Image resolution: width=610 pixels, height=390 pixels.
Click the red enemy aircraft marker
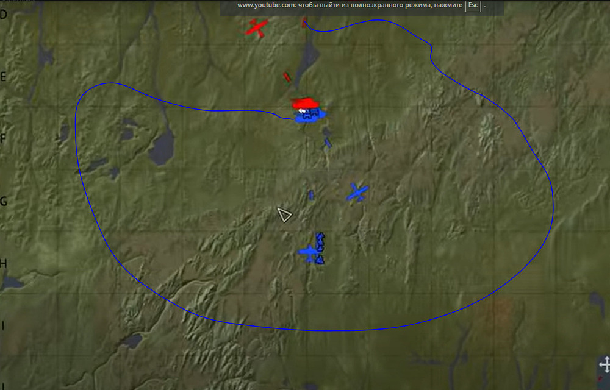click(x=257, y=27)
